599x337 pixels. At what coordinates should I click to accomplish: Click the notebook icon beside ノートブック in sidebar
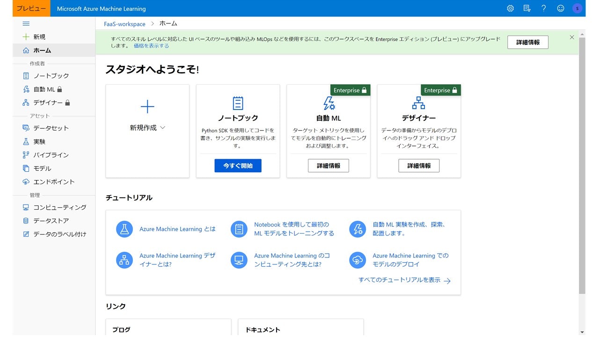(26, 75)
